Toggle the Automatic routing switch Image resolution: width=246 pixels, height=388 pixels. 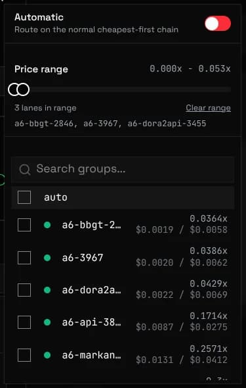pyautogui.click(x=218, y=24)
